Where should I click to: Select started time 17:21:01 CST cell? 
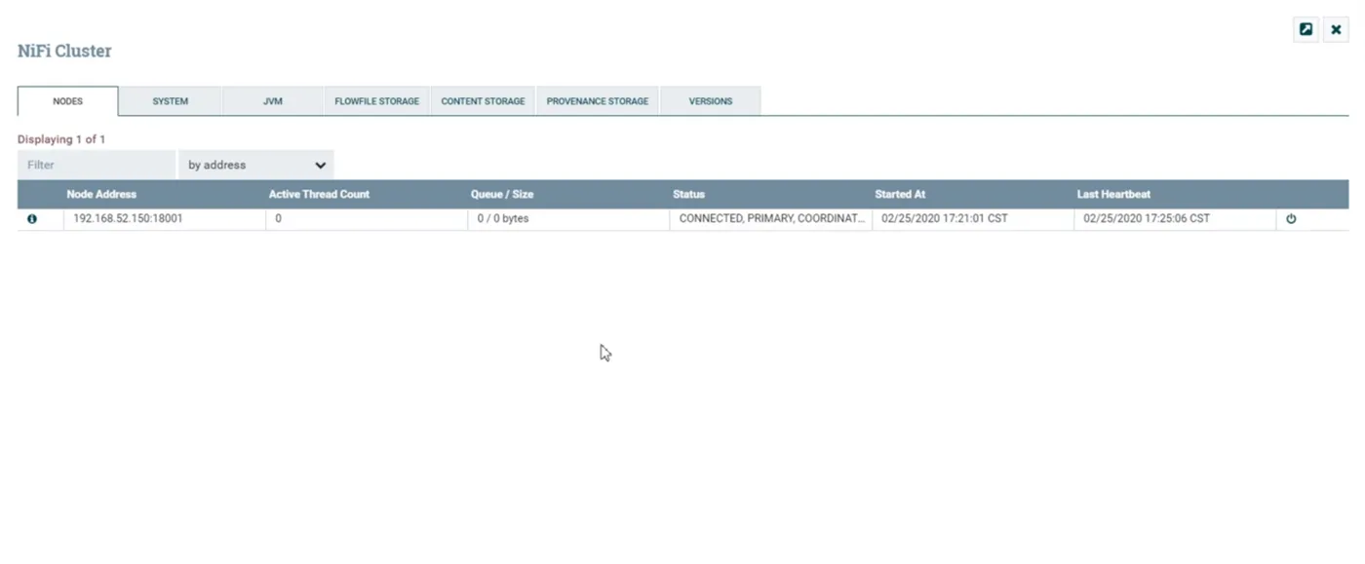[973, 219]
